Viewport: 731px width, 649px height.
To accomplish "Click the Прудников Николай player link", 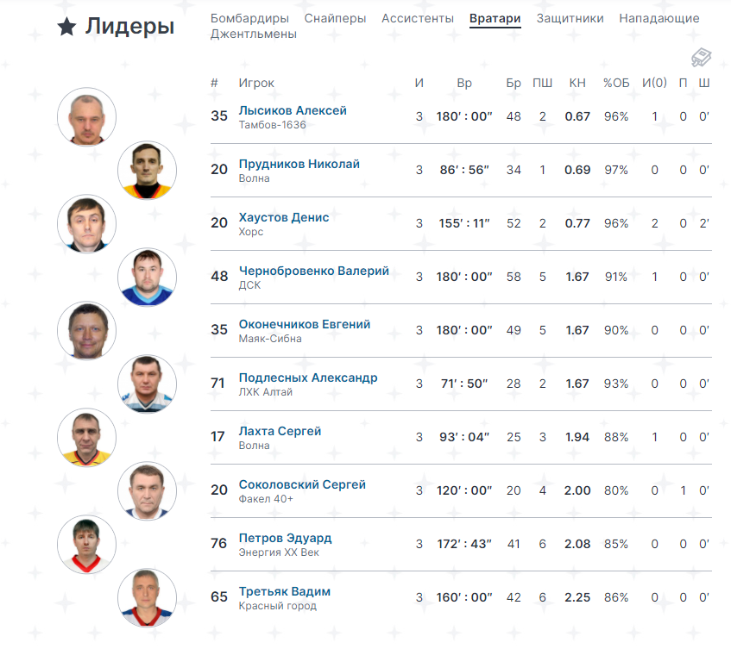I will [x=299, y=164].
